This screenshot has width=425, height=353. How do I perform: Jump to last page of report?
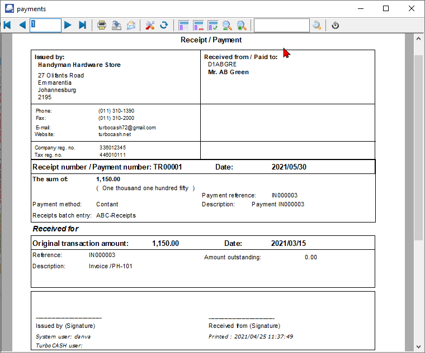(82, 25)
